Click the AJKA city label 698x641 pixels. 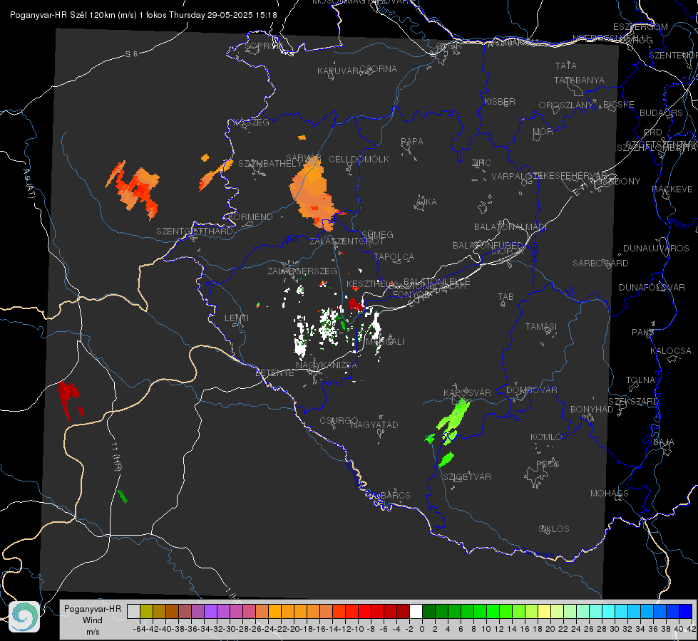click(426, 202)
